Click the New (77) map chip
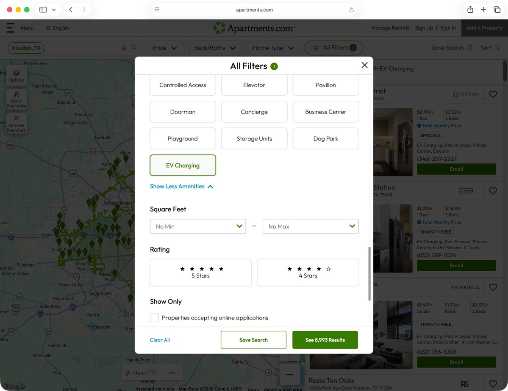This screenshot has height=391, width=508. [x=141, y=373]
